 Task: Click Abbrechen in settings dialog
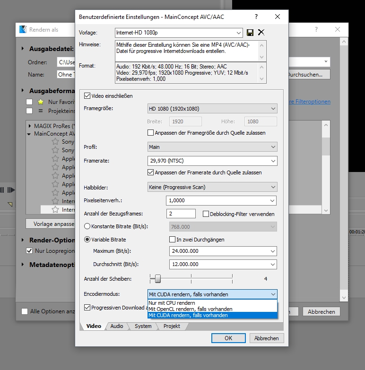(x=267, y=338)
